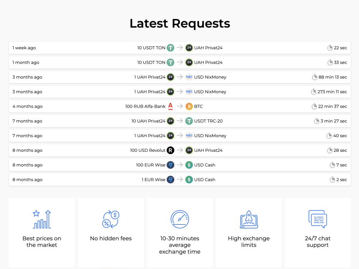Click the Privat24 icon in the 273 min 11 sec row
This screenshot has width=359, height=269.
170,92
